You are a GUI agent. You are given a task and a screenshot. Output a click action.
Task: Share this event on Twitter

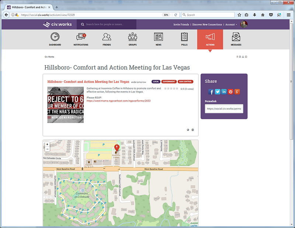pyautogui.click(x=218, y=92)
